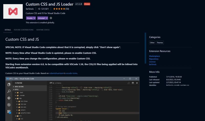Click the split editor icon in the embedded screenshot
This screenshot has height=121, width=205.
(x=133, y=83)
